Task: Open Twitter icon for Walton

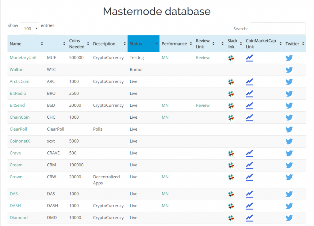Action: (x=289, y=70)
